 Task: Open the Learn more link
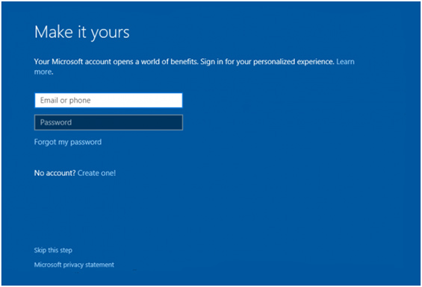(345, 62)
